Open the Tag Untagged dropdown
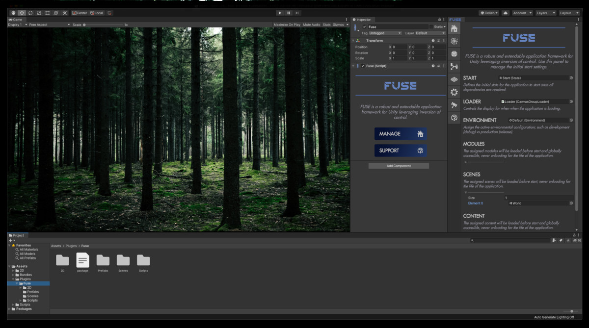Viewport: 589px width, 328px height. click(x=385, y=33)
